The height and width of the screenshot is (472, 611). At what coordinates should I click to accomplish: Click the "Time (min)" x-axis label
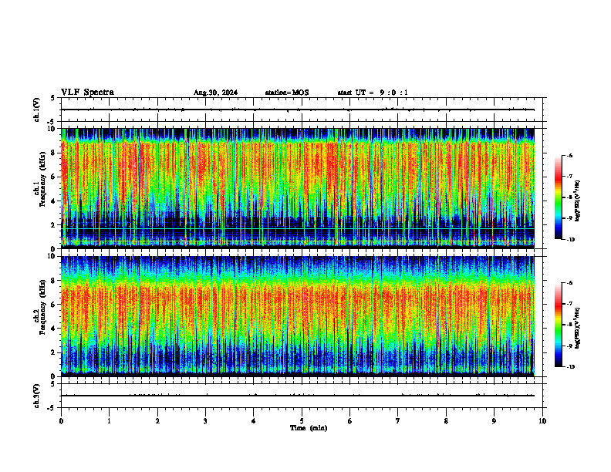[x=309, y=428]
